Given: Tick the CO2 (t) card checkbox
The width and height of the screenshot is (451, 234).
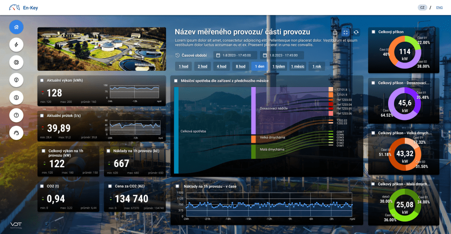Looking at the screenshot, I should tap(42, 186).
